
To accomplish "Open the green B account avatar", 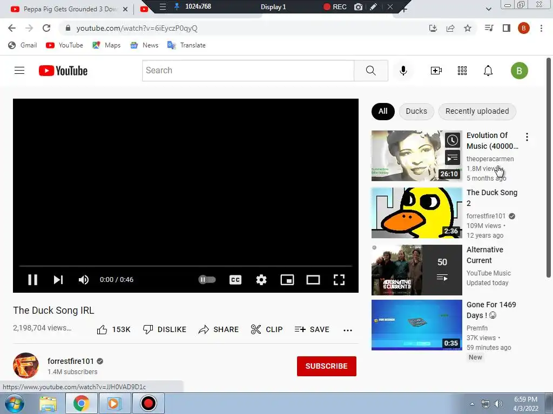I will 520,71.
